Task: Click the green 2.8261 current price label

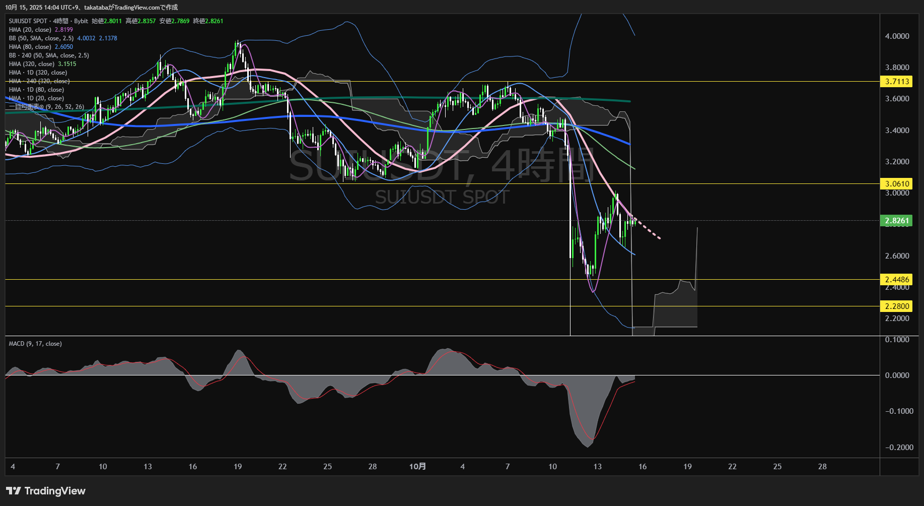Action: pyautogui.click(x=896, y=221)
